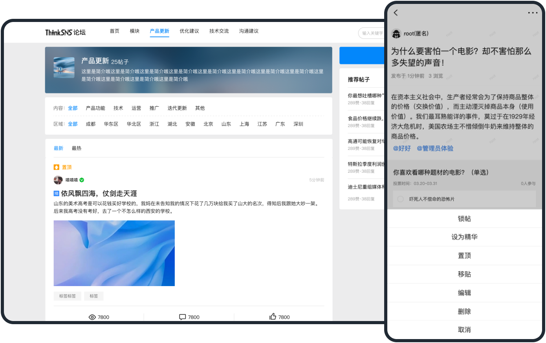Filter content by 其他

(x=200, y=108)
